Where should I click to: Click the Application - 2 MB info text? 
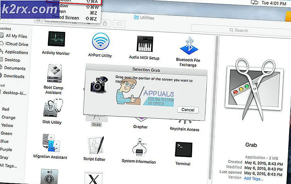[261, 158]
